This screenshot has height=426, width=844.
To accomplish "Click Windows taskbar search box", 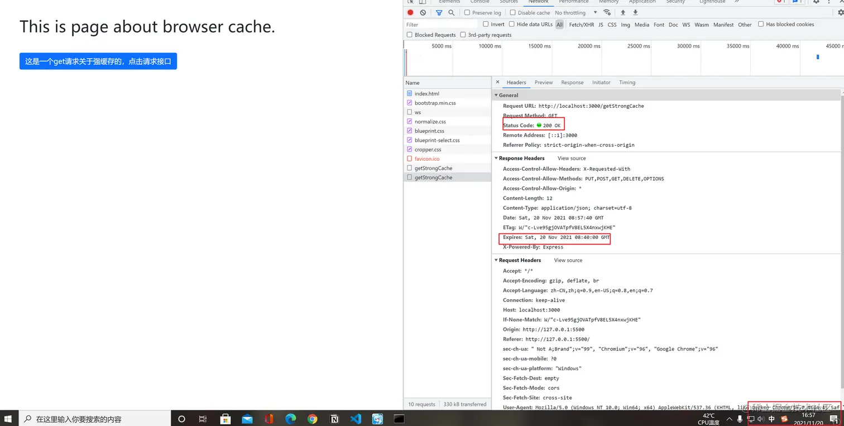I will (x=95, y=419).
